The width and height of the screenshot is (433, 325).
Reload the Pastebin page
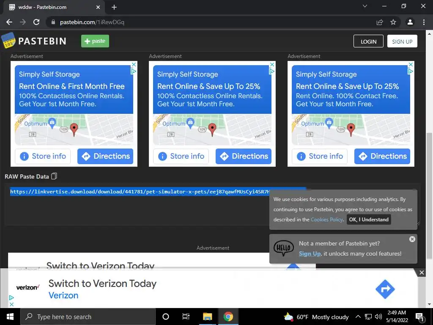36,22
